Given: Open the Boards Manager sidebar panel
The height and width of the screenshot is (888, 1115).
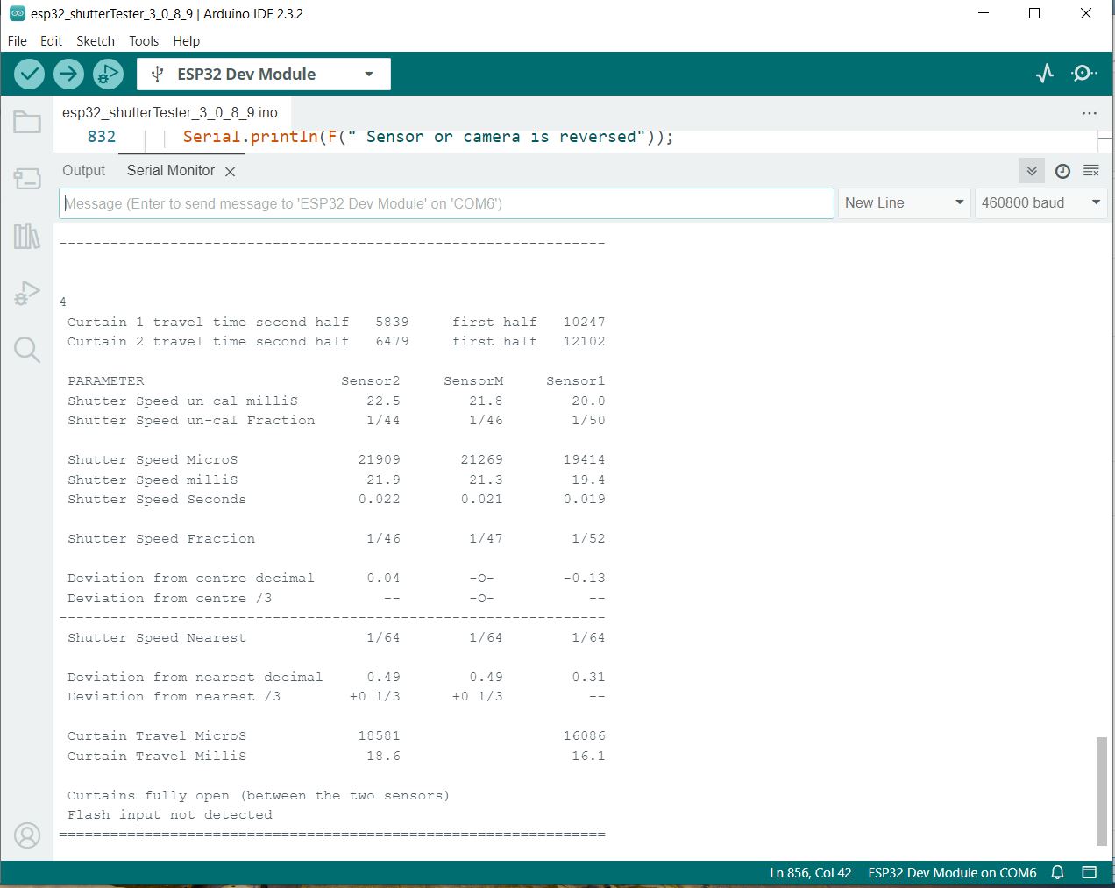Looking at the screenshot, I should click(x=27, y=179).
